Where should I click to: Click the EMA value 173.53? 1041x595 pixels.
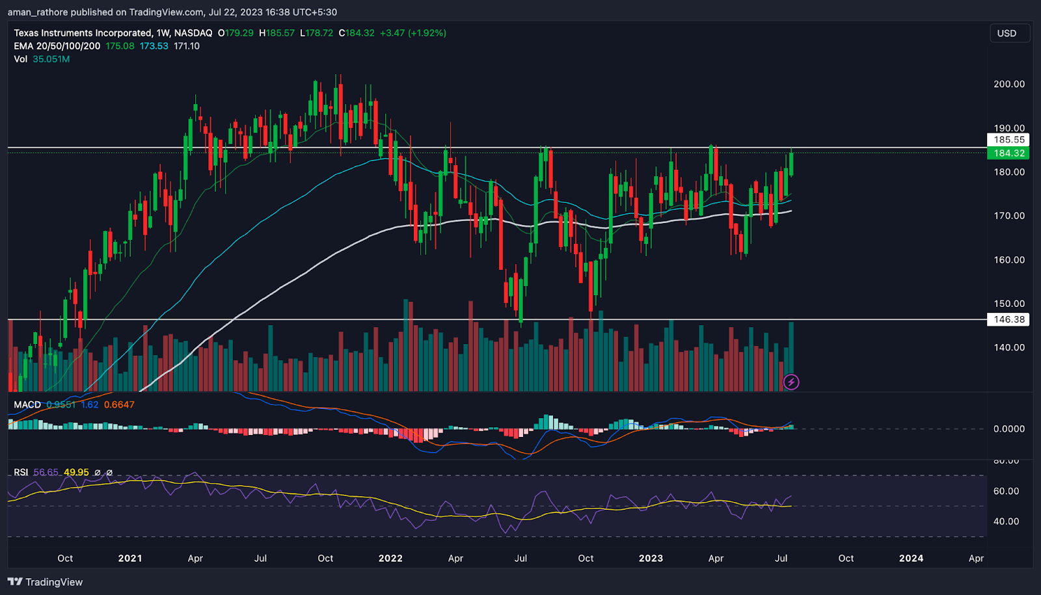(154, 46)
